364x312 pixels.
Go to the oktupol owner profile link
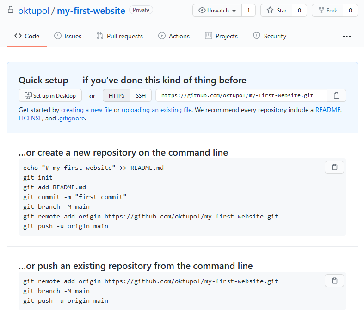pyautogui.click(x=33, y=11)
